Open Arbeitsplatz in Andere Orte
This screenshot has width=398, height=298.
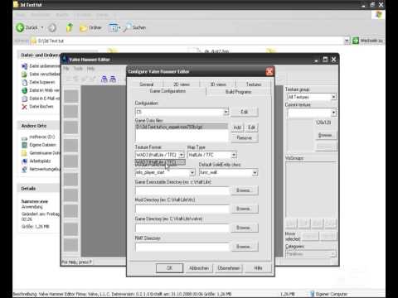[x=36, y=161]
